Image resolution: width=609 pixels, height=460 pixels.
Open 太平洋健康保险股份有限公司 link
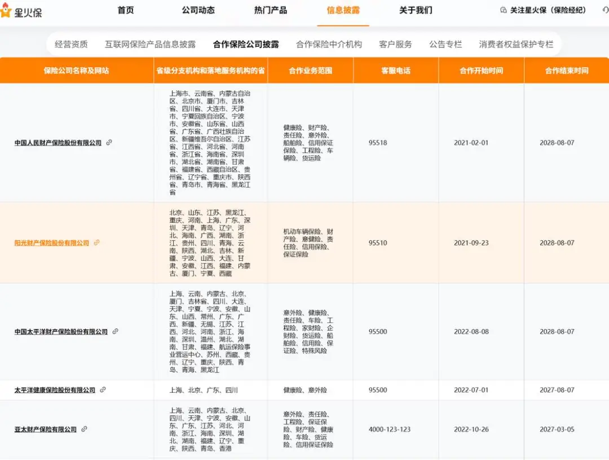coord(55,389)
